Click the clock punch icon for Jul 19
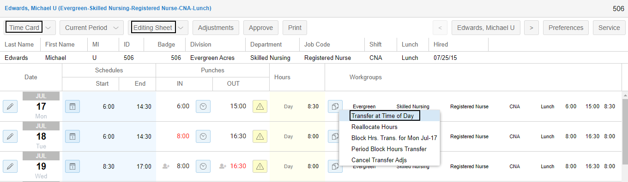The width and height of the screenshot is (628, 182). point(203,166)
